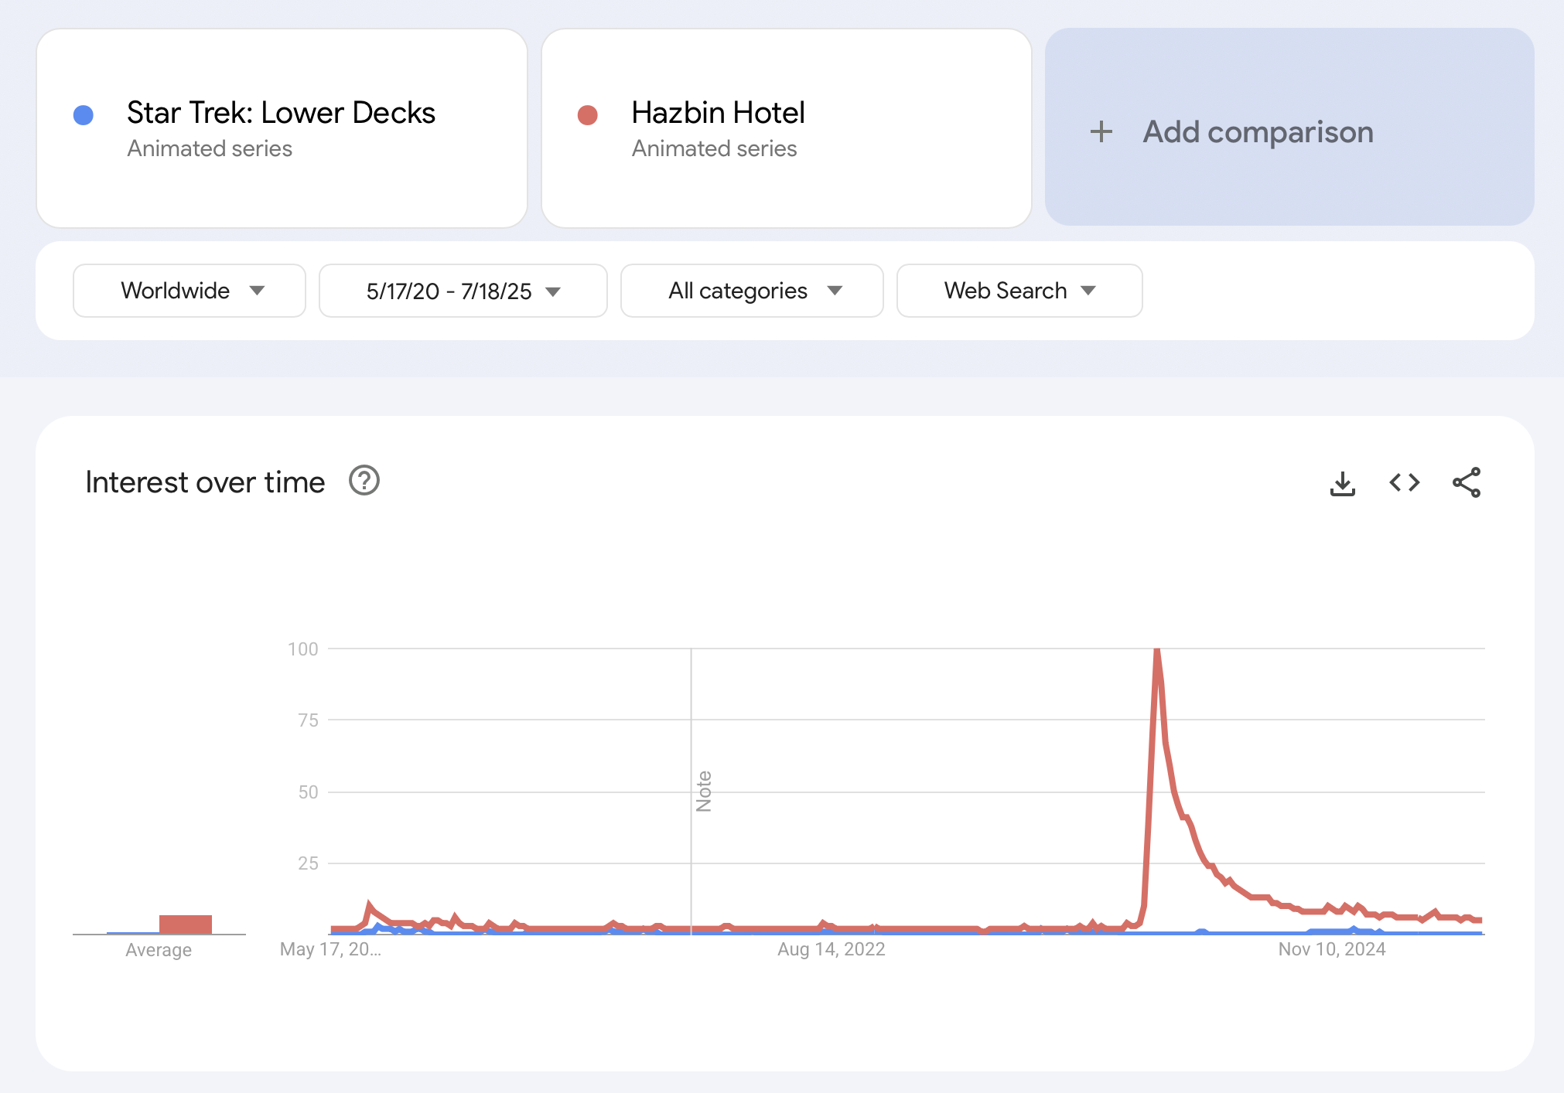Open the Worldwide region dropdown

tap(190, 291)
